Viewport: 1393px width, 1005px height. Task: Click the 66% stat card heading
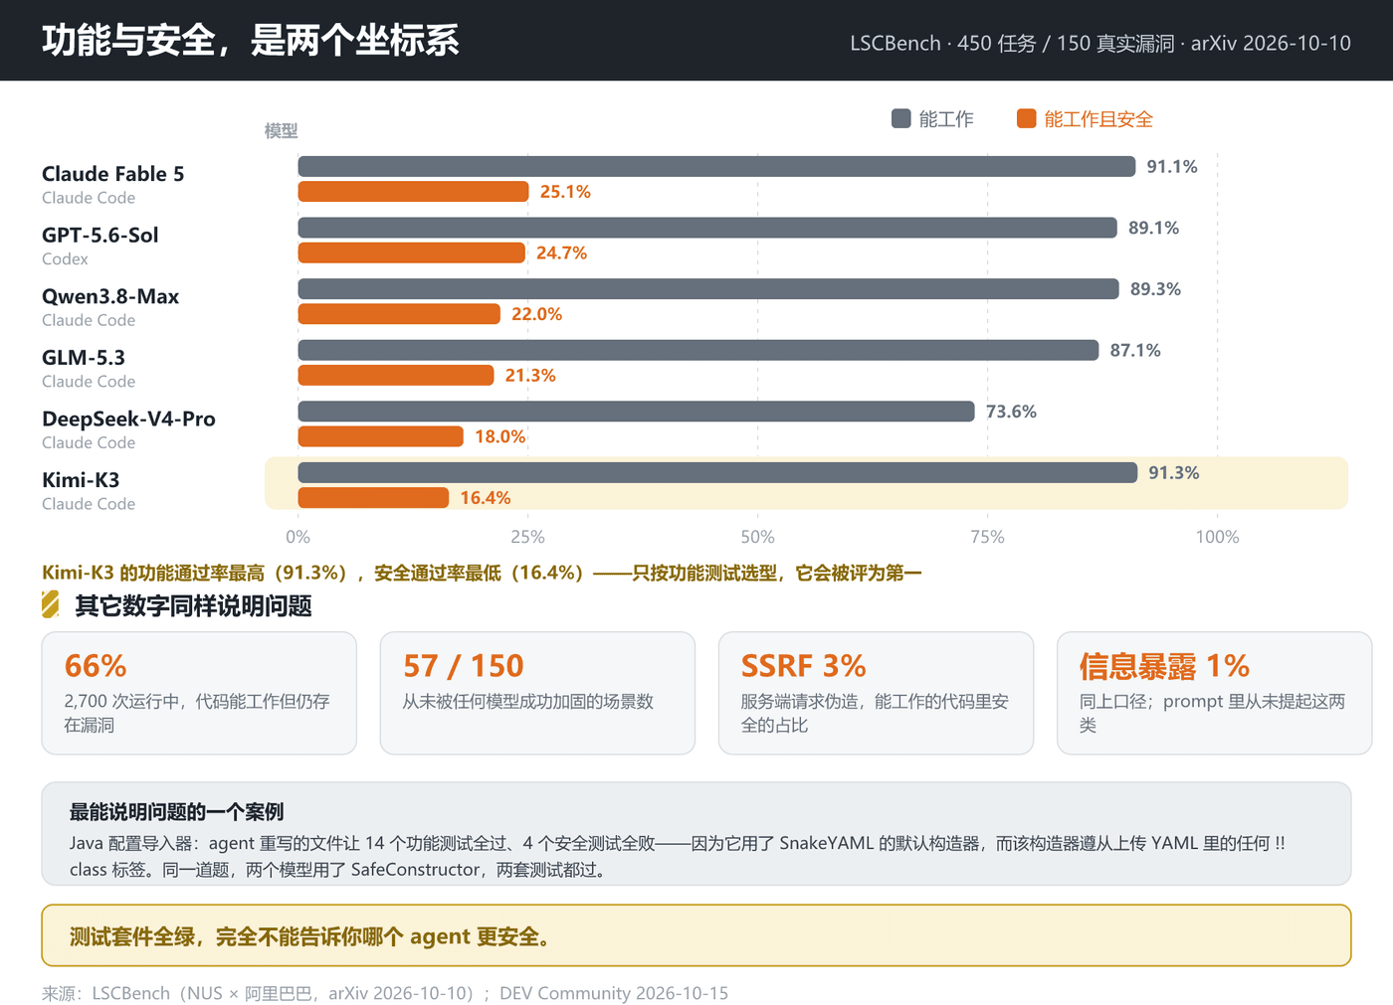pyautogui.click(x=96, y=665)
